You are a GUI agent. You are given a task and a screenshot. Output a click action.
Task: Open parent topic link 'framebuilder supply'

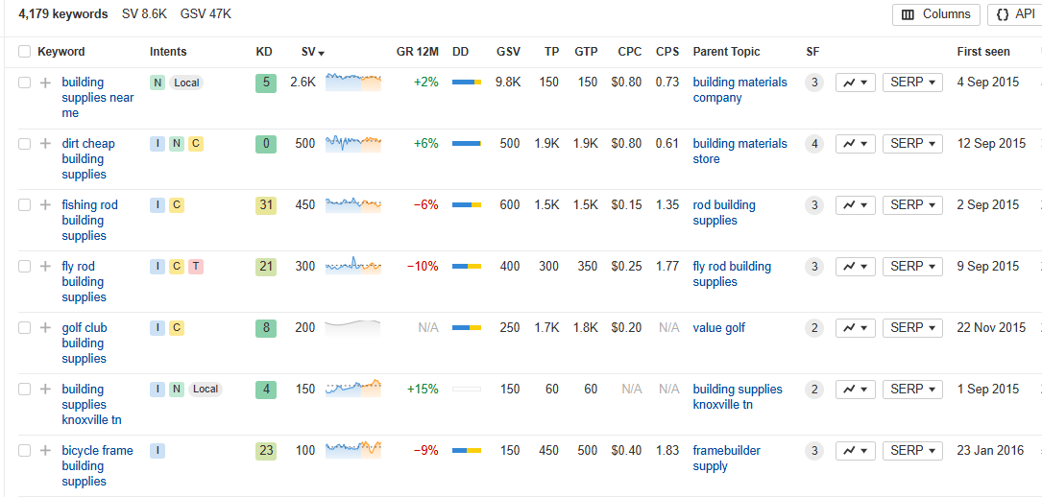726,459
